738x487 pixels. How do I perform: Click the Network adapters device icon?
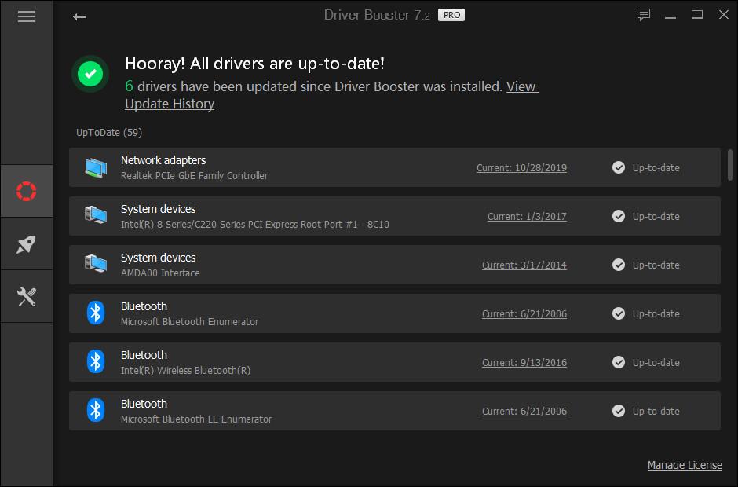click(x=96, y=167)
